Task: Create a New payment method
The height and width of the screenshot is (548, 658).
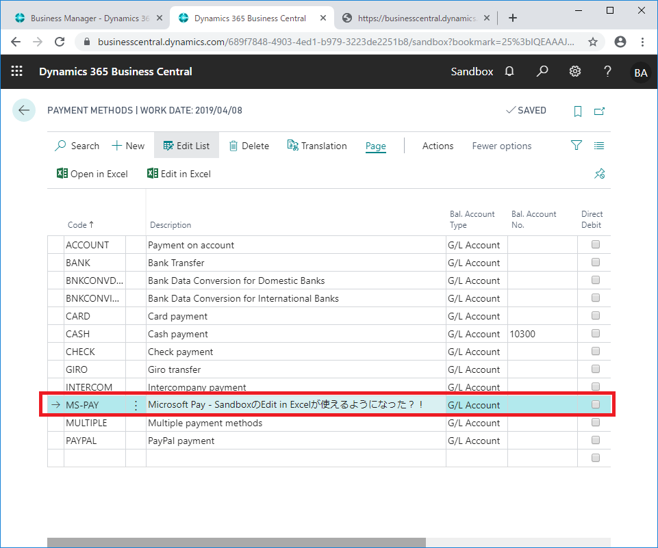Action: pyautogui.click(x=128, y=146)
